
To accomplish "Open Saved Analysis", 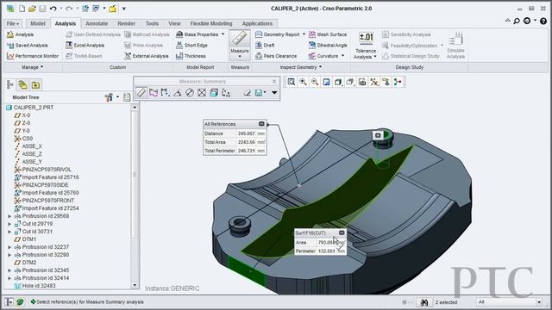I will (x=28, y=46).
